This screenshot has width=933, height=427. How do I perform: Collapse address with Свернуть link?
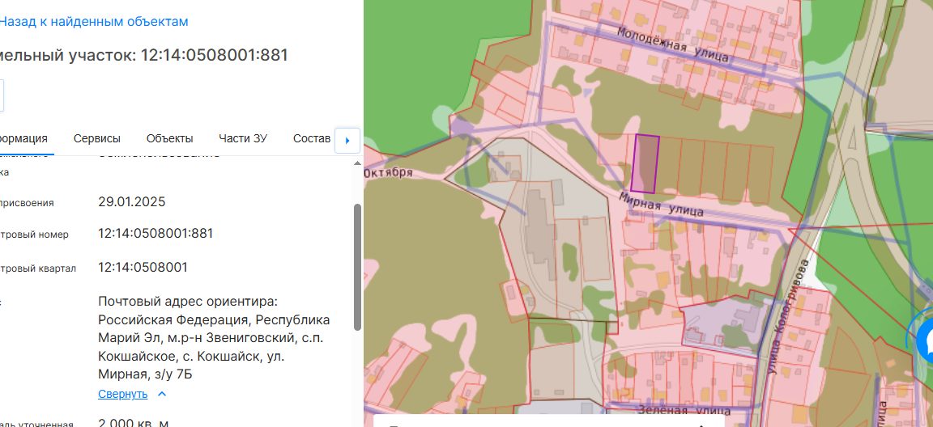[x=122, y=394]
